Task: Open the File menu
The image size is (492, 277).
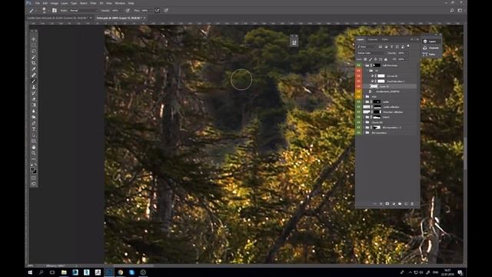Action: 38,3
